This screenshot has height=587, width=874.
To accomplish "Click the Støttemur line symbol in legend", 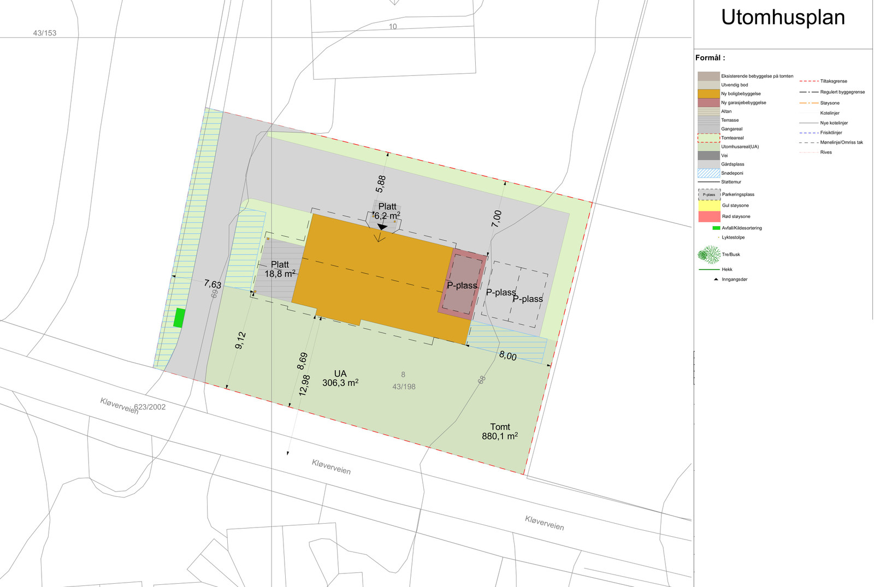I will (709, 182).
